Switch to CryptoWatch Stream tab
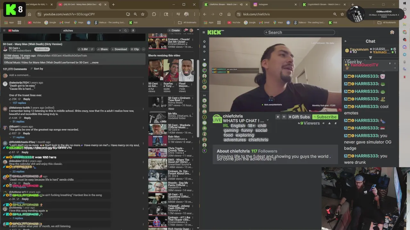The image size is (410, 230). [324, 4]
